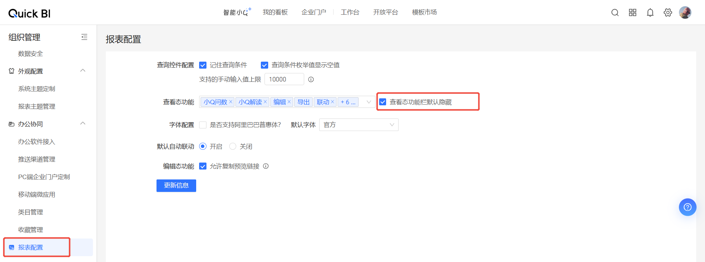Open the apps grid icon

point(632,13)
